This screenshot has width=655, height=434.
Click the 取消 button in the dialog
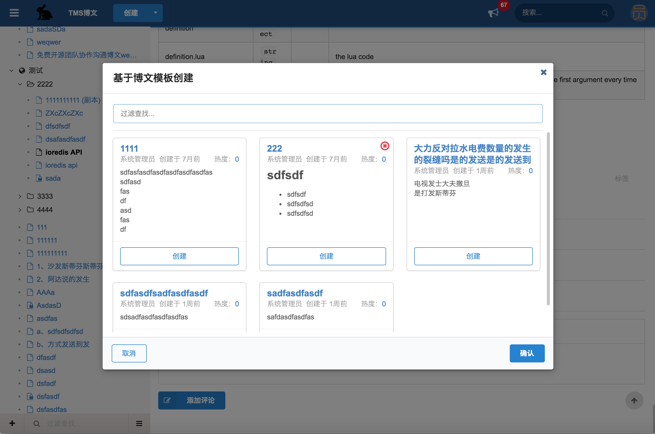(129, 353)
